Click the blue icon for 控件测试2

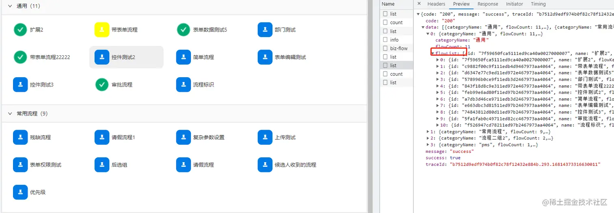pyautogui.click(x=102, y=57)
